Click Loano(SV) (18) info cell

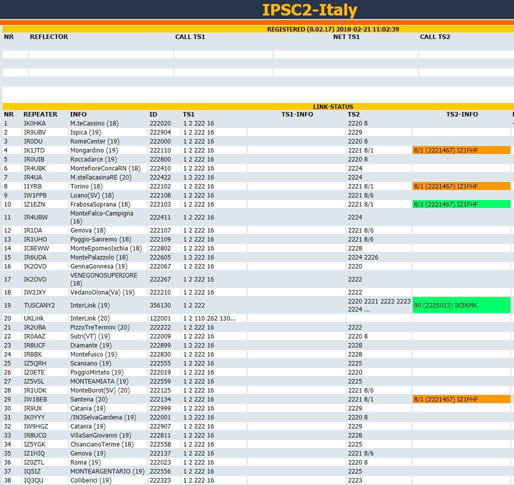click(108, 195)
